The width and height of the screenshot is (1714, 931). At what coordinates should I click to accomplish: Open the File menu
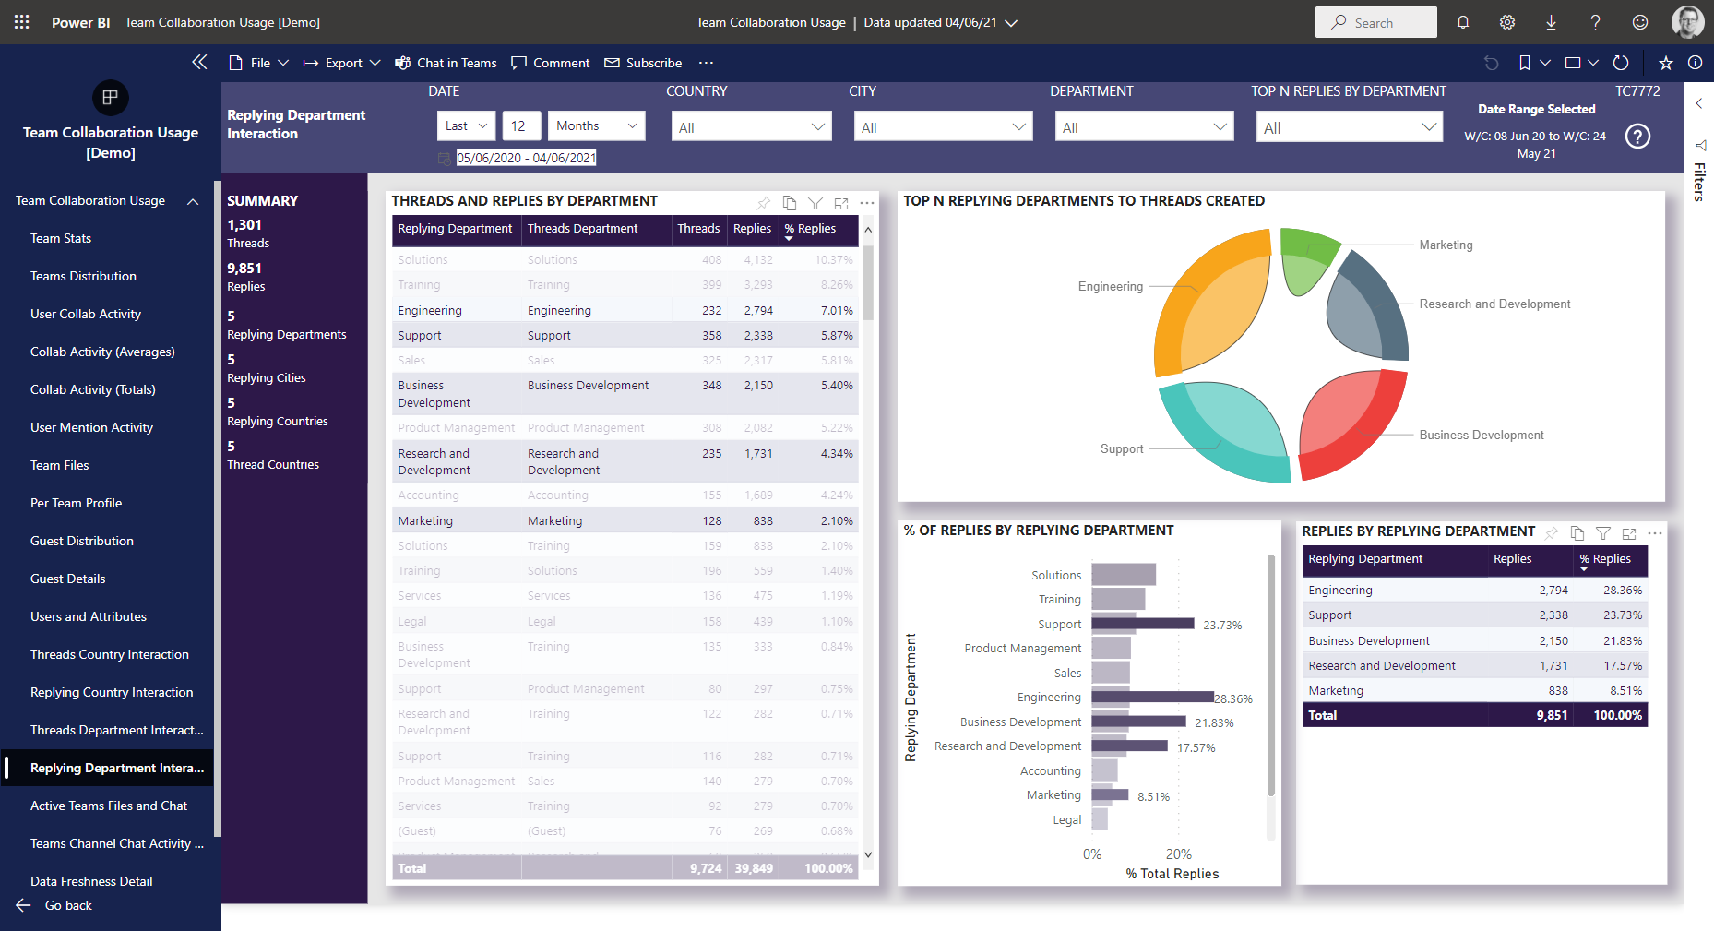pos(258,63)
